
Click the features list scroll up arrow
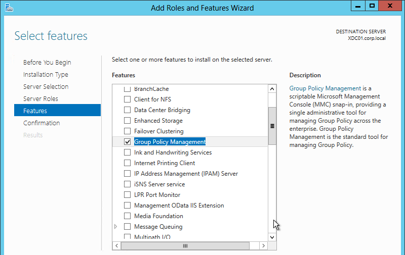click(272, 89)
